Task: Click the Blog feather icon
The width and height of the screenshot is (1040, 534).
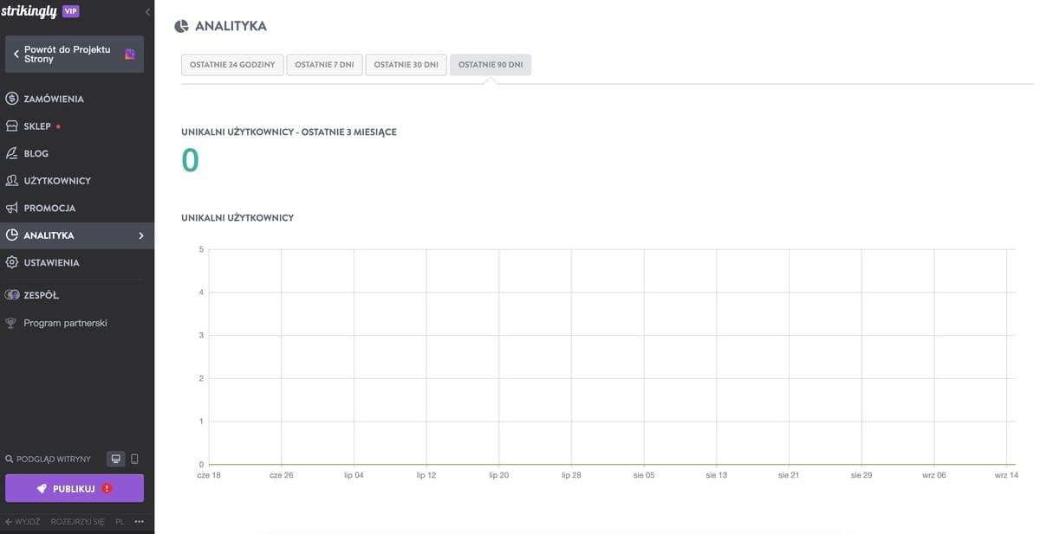Action: tap(11, 153)
